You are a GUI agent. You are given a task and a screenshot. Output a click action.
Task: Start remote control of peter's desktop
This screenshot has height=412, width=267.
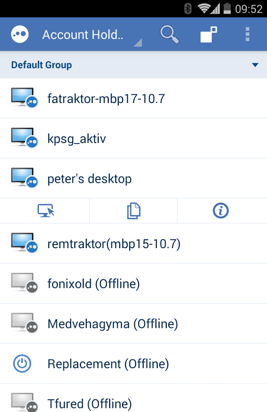[x=46, y=211]
